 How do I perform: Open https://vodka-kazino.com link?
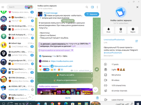tap(62, 61)
